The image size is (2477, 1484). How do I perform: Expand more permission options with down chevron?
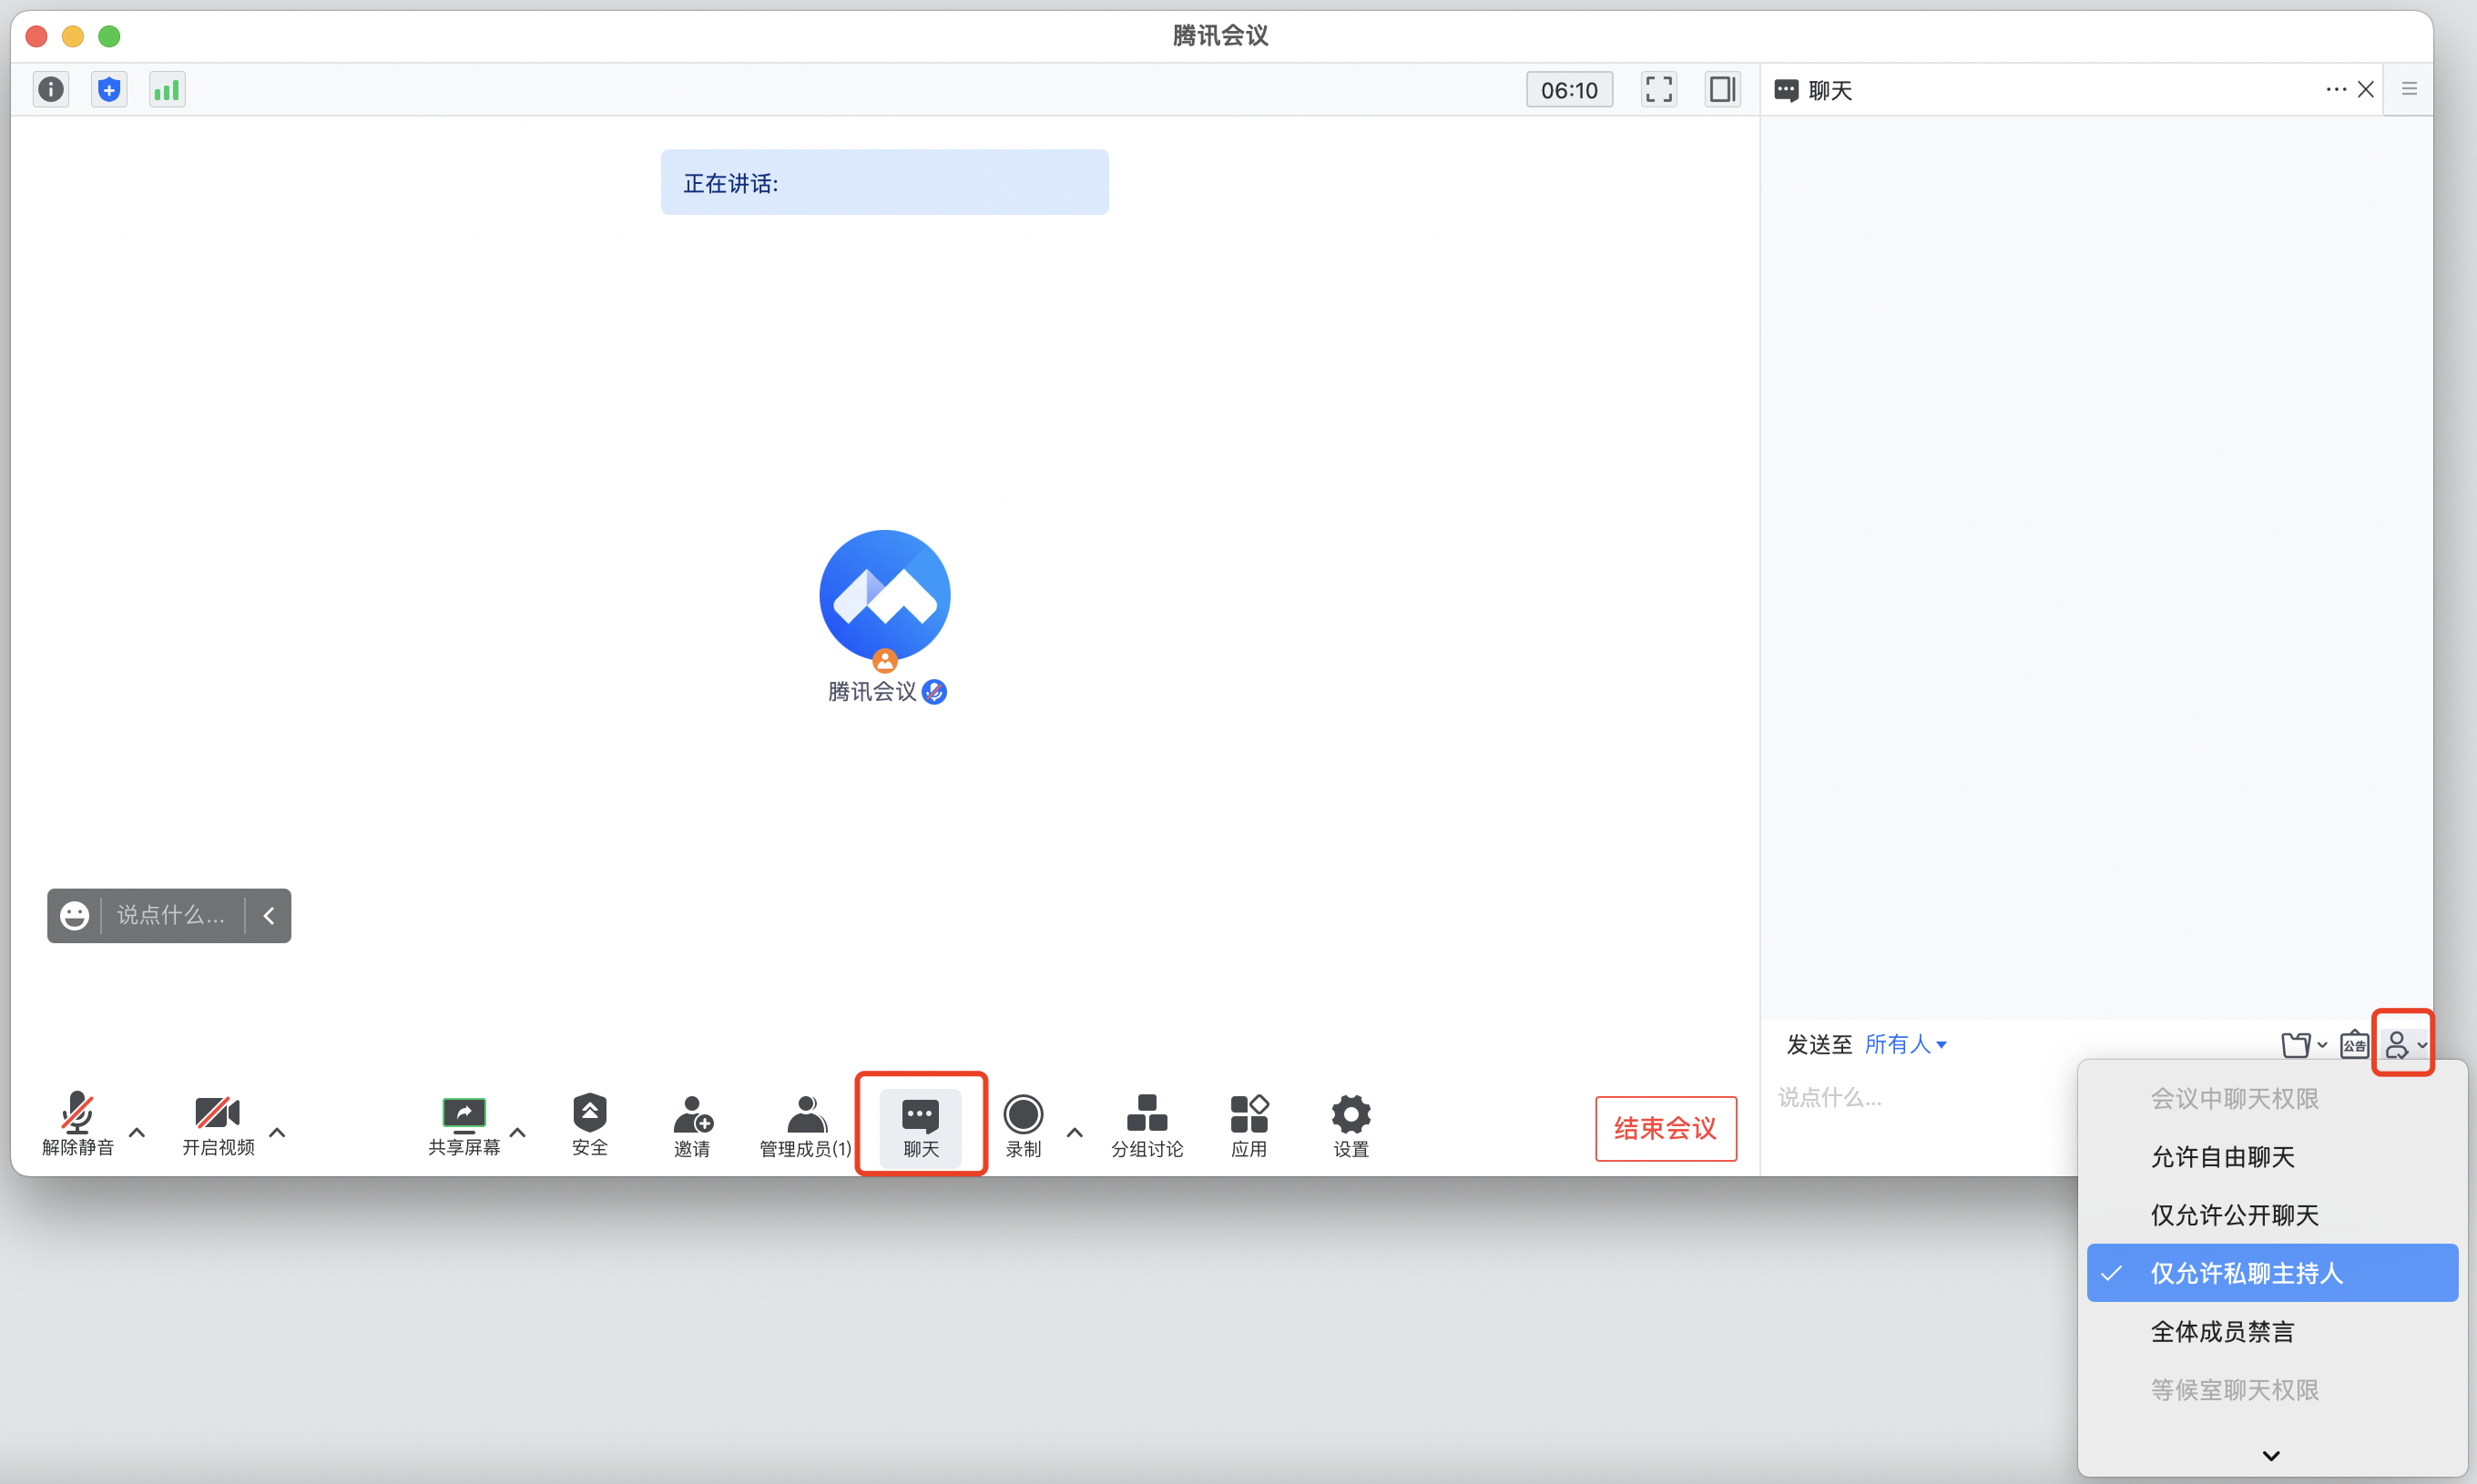2271,1456
